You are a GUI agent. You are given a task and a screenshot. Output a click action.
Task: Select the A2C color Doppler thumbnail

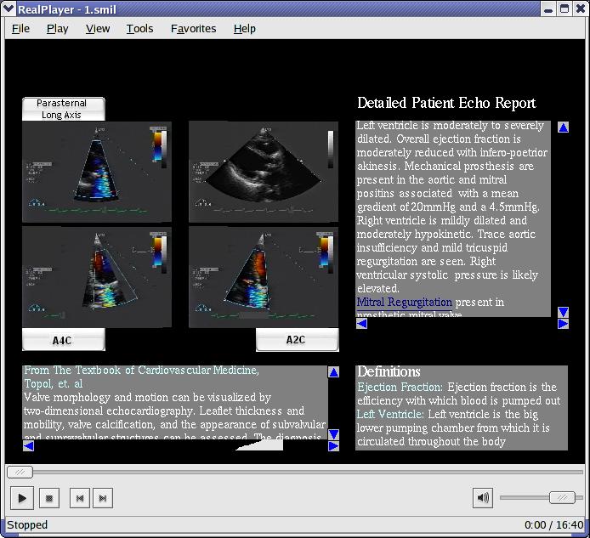tap(264, 277)
